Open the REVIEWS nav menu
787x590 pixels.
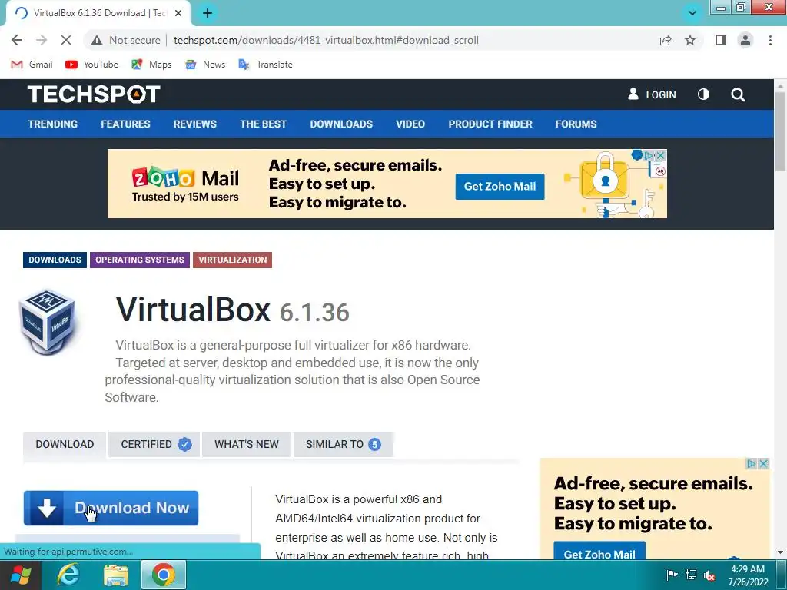point(194,124)
